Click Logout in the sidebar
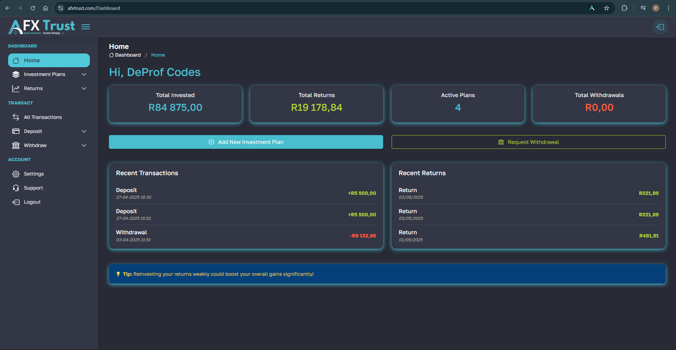Image resolution: width=676 pixels, height=350 pixels. click(x=32, y=202)
